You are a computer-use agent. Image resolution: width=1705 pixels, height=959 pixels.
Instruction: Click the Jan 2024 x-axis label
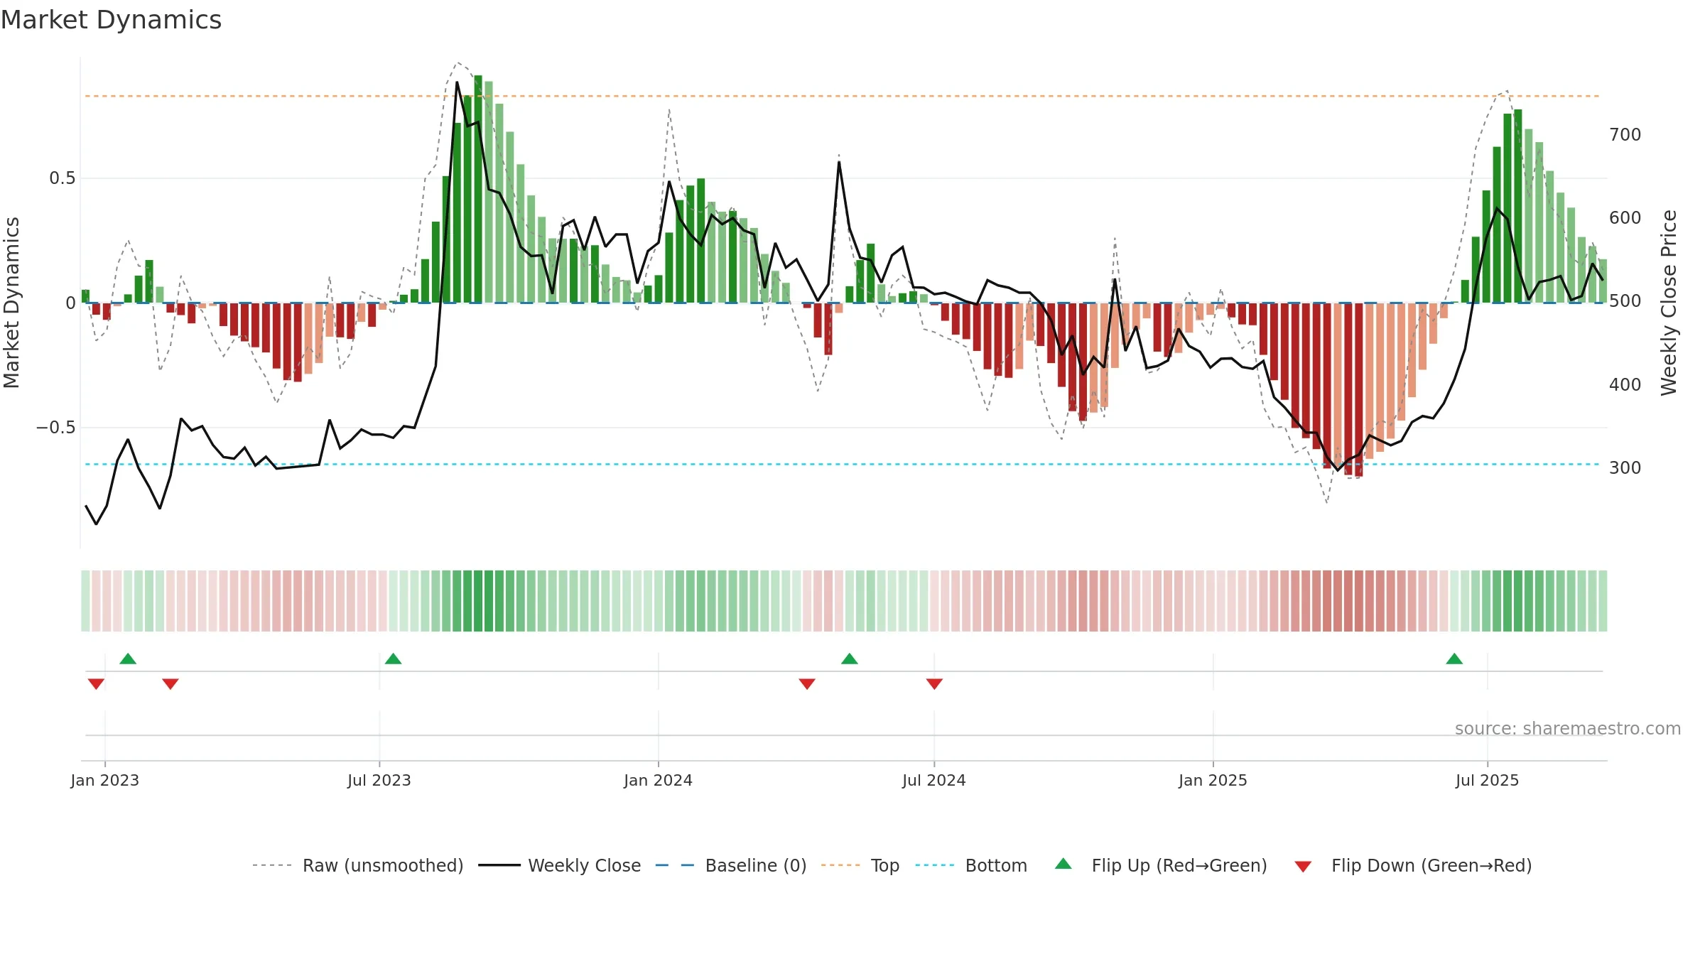click(x=658, y=780)
